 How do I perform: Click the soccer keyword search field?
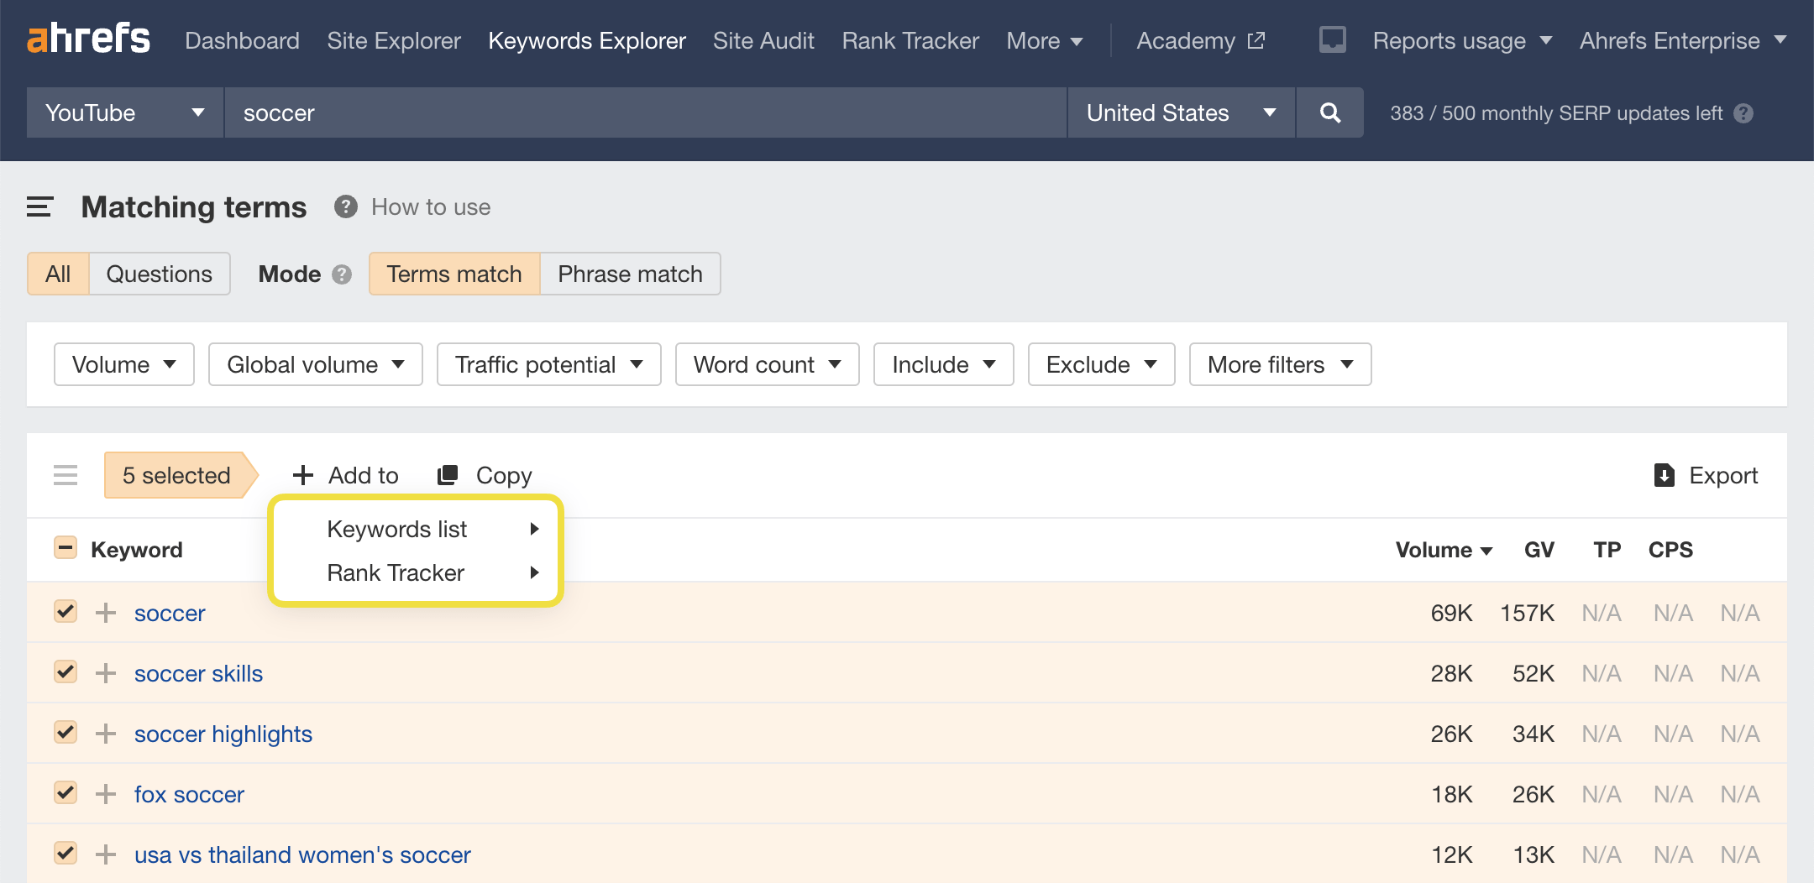tap(645, 113)
